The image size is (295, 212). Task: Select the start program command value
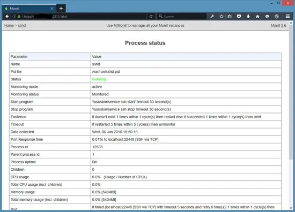click(x=131, y=102)
